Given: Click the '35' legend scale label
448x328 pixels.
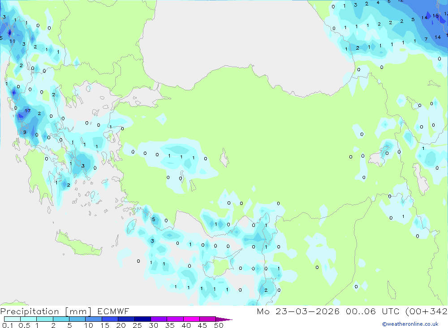Looking at the screenshot, I should coord(170,325).
